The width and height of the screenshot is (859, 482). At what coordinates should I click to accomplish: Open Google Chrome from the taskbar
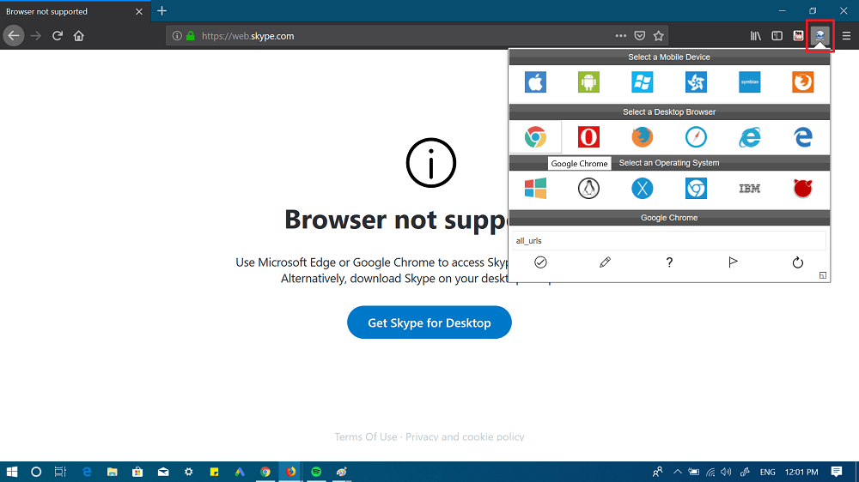(x=265, y=472)
